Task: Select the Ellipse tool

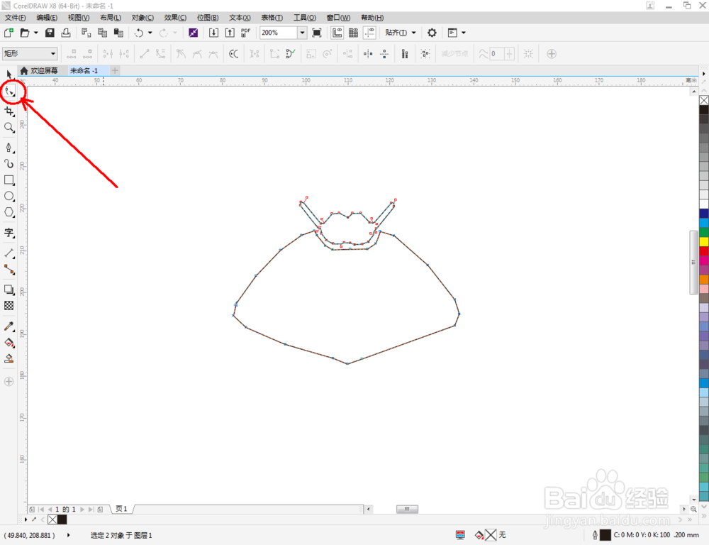Action: pos(9,196)
